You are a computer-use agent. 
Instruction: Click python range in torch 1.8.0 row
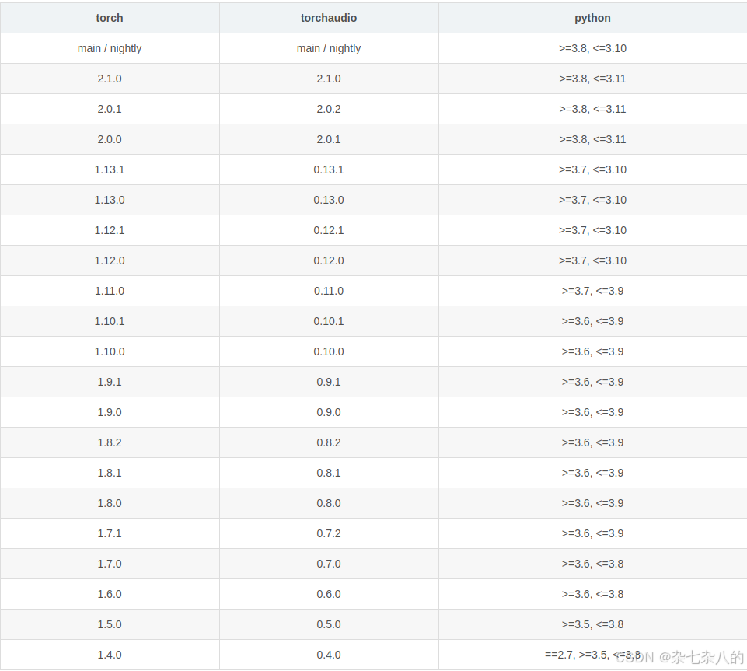point(592,504)
